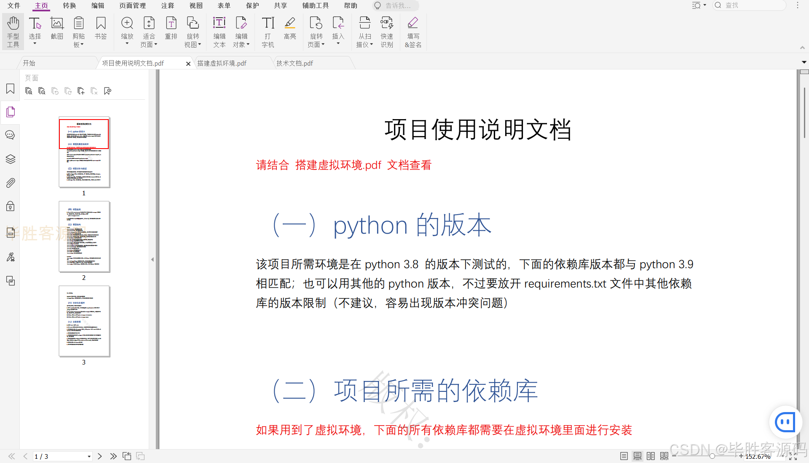
Task: Toggle continuous page scrolling view
Action: (638, 456)
